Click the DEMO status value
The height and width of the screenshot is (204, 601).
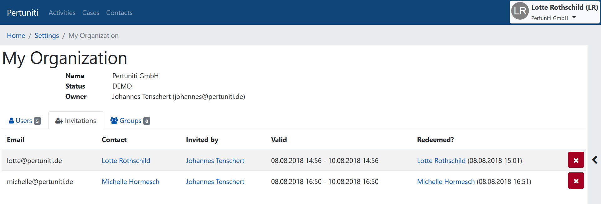click(x=122, y=86)
